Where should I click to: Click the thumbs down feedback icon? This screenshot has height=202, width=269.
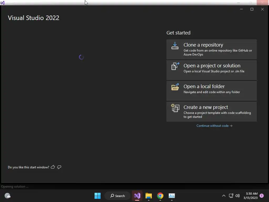click(x=59, y=167)
